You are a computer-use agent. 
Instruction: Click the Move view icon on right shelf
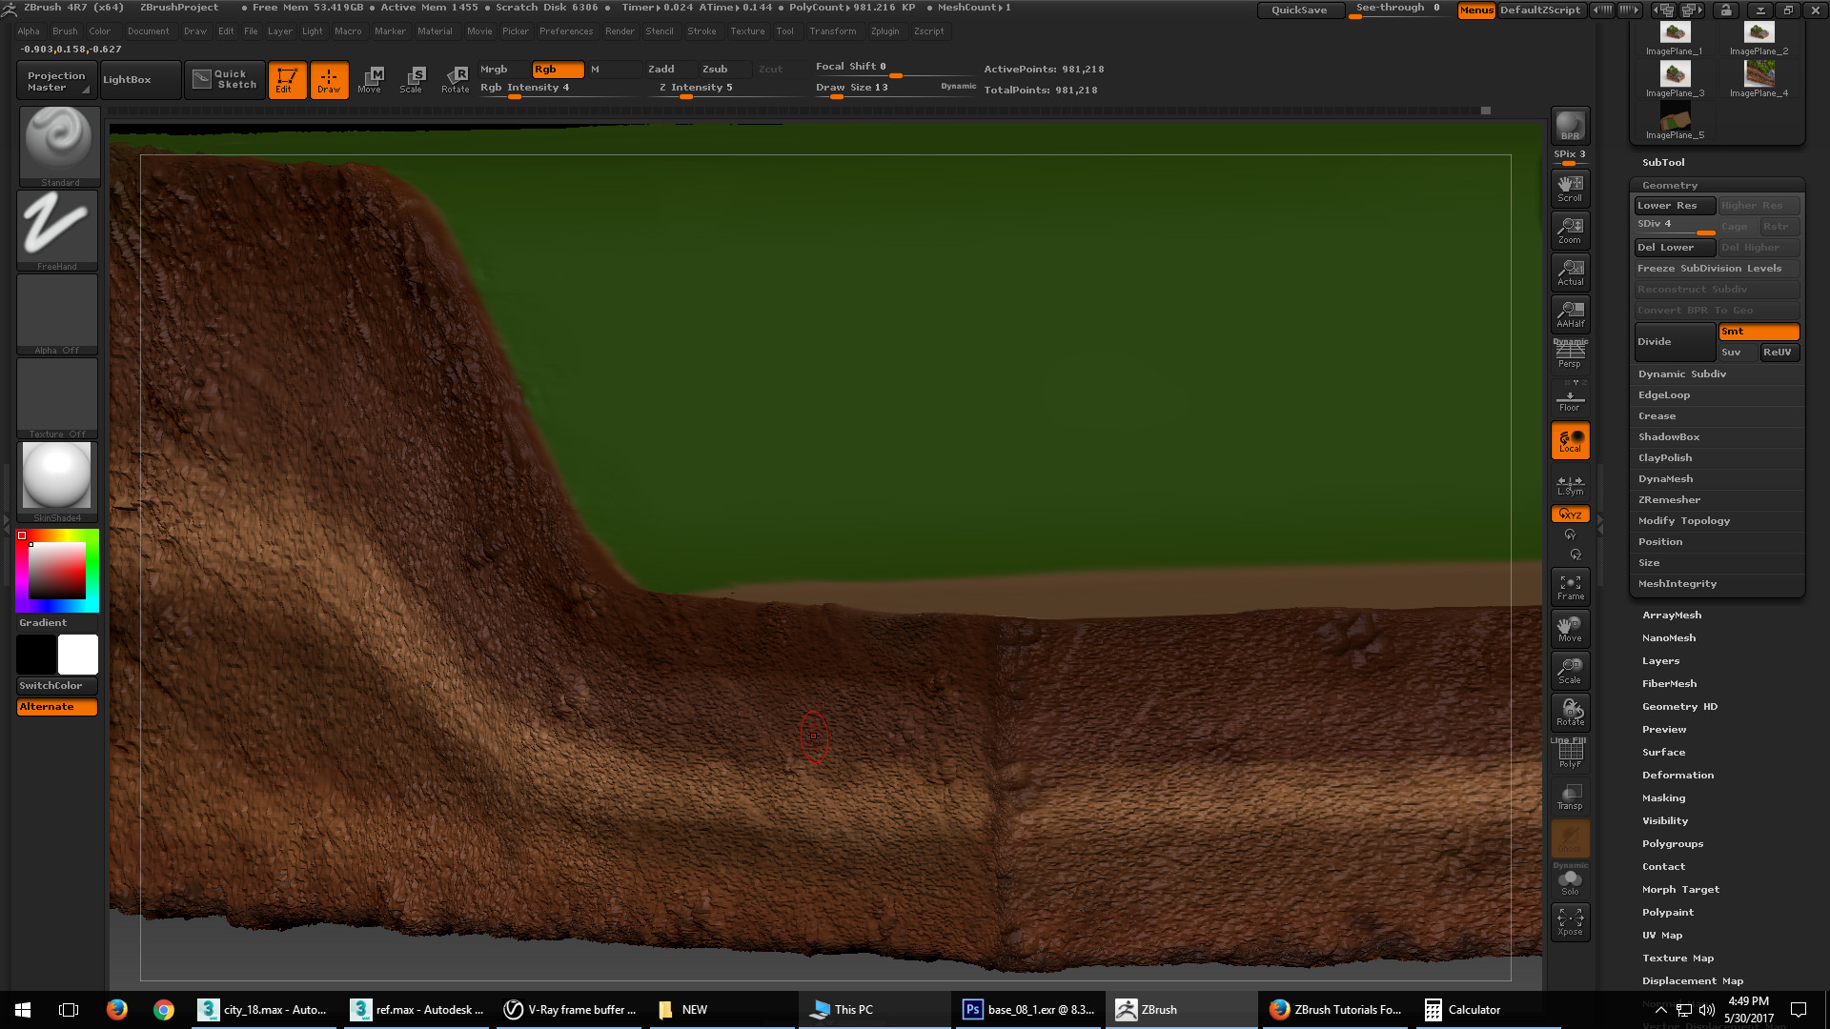tap(1570, 629)
